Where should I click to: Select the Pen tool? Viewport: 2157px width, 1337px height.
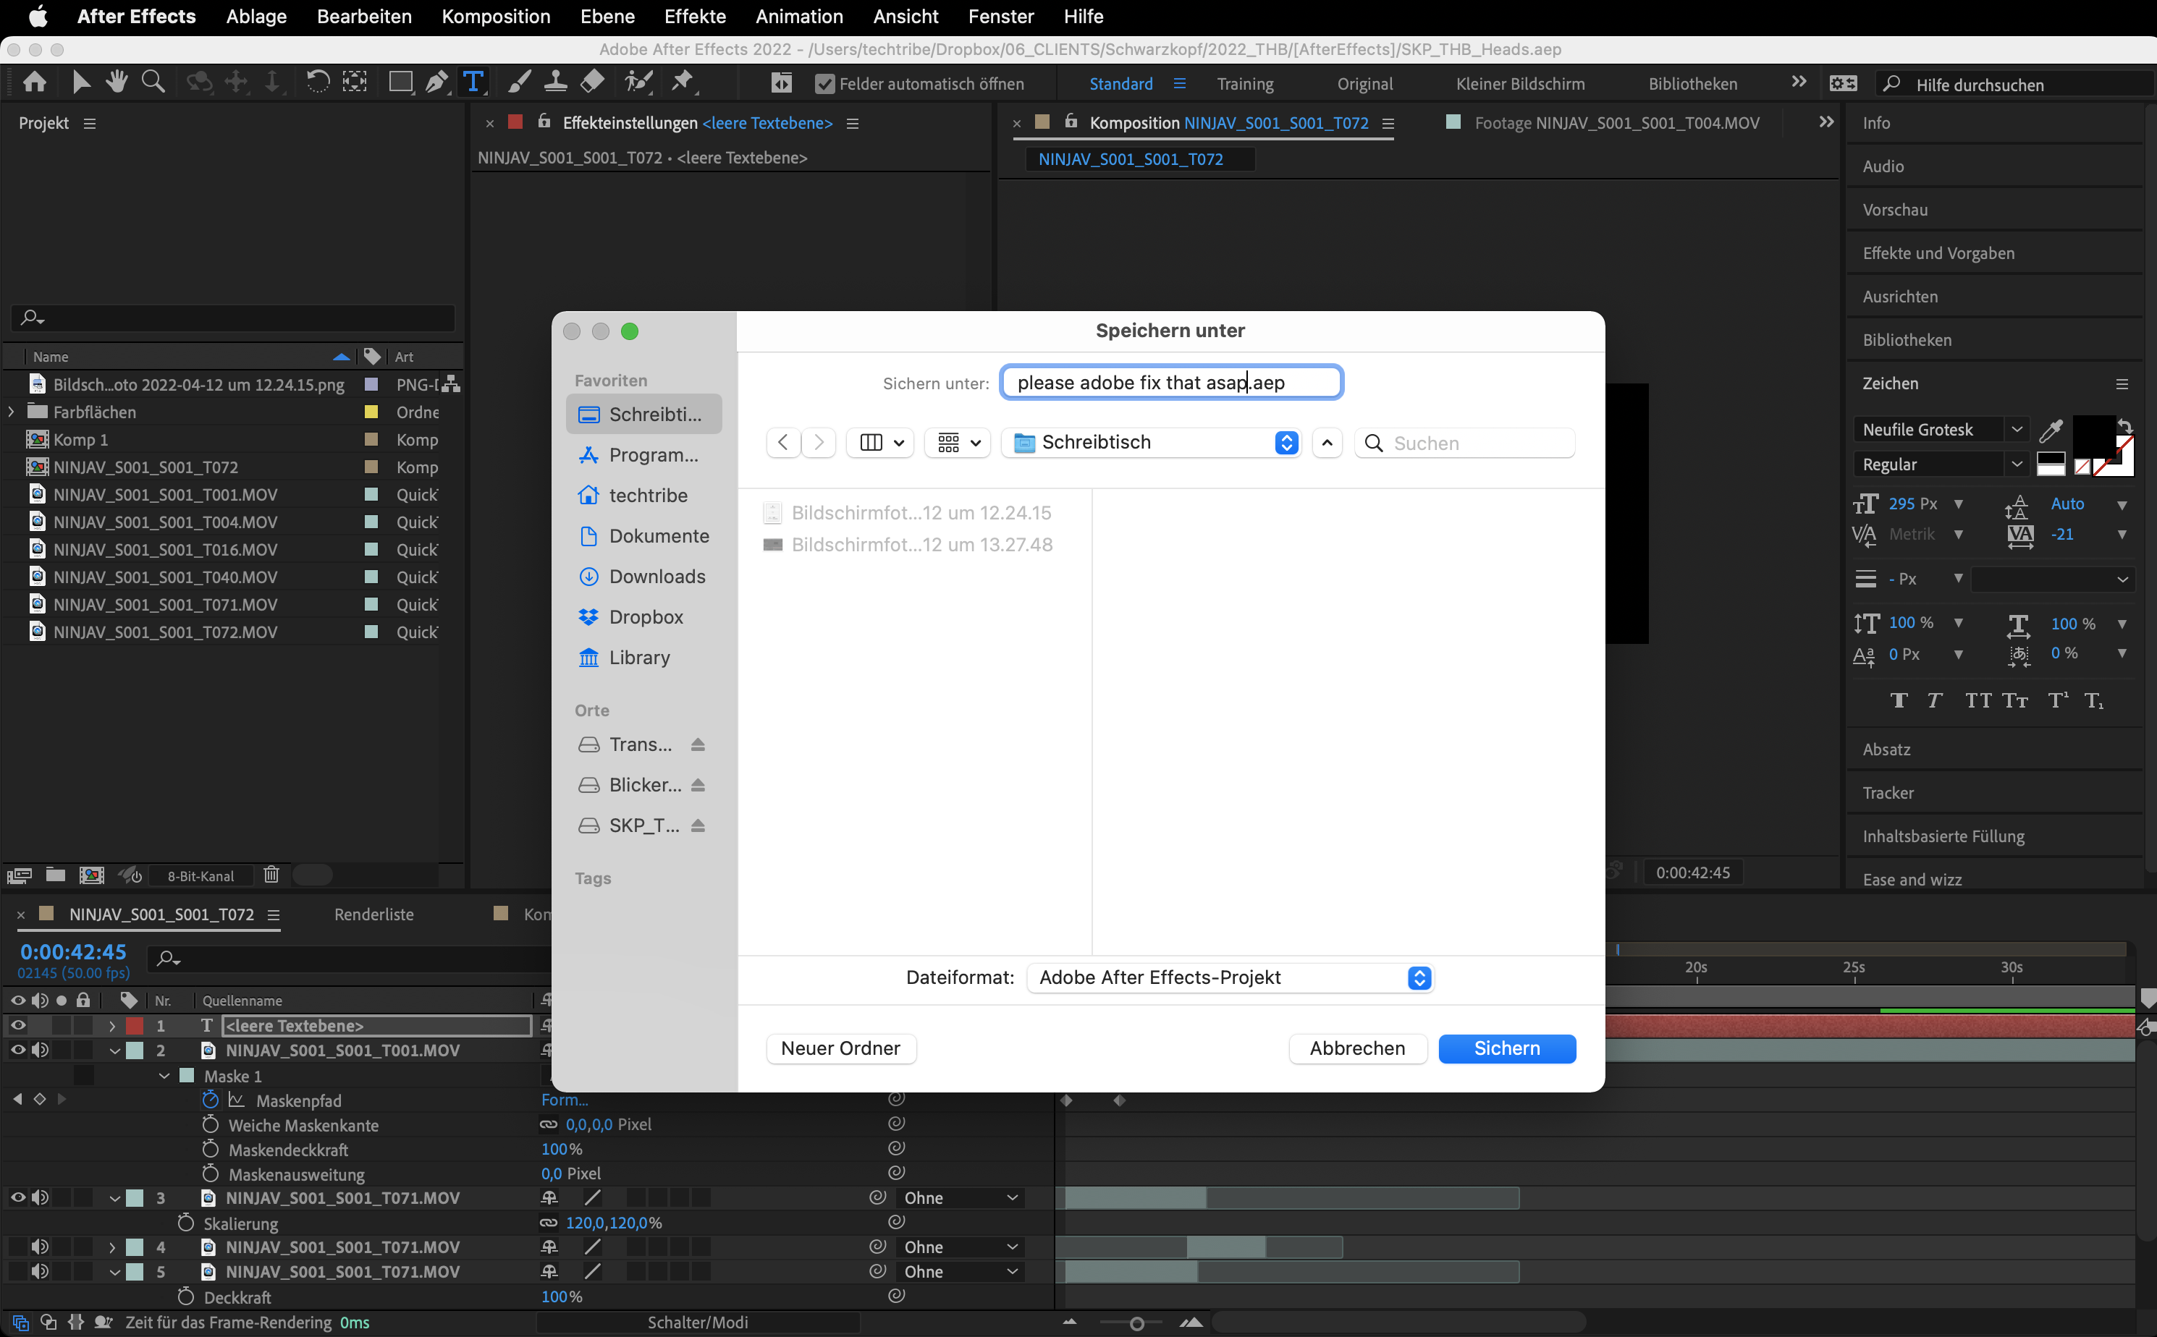(x=437, y=81)
